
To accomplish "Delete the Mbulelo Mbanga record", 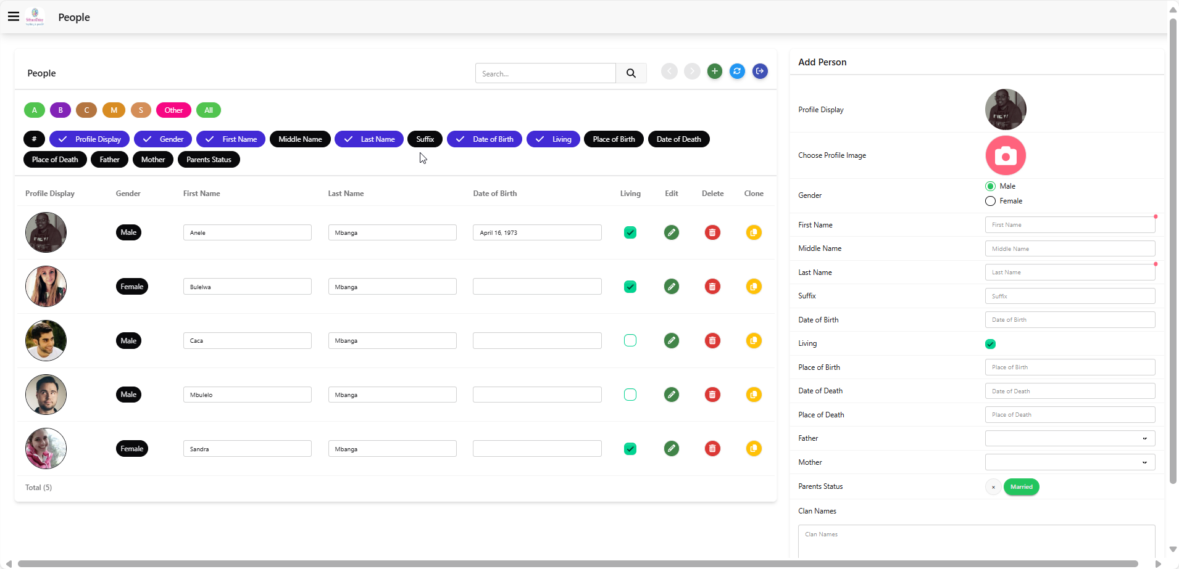I will [712, 395].
